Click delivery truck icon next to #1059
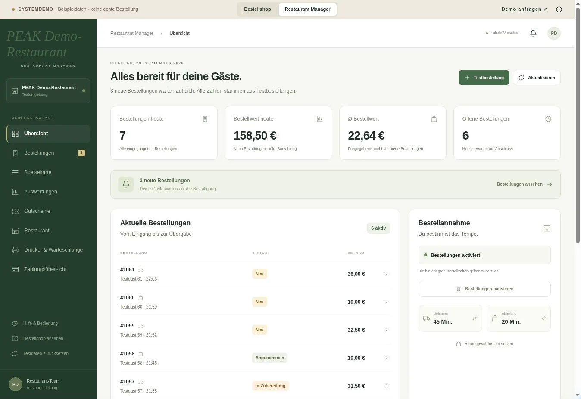This screenshot has height=399, width=581. 141,326
